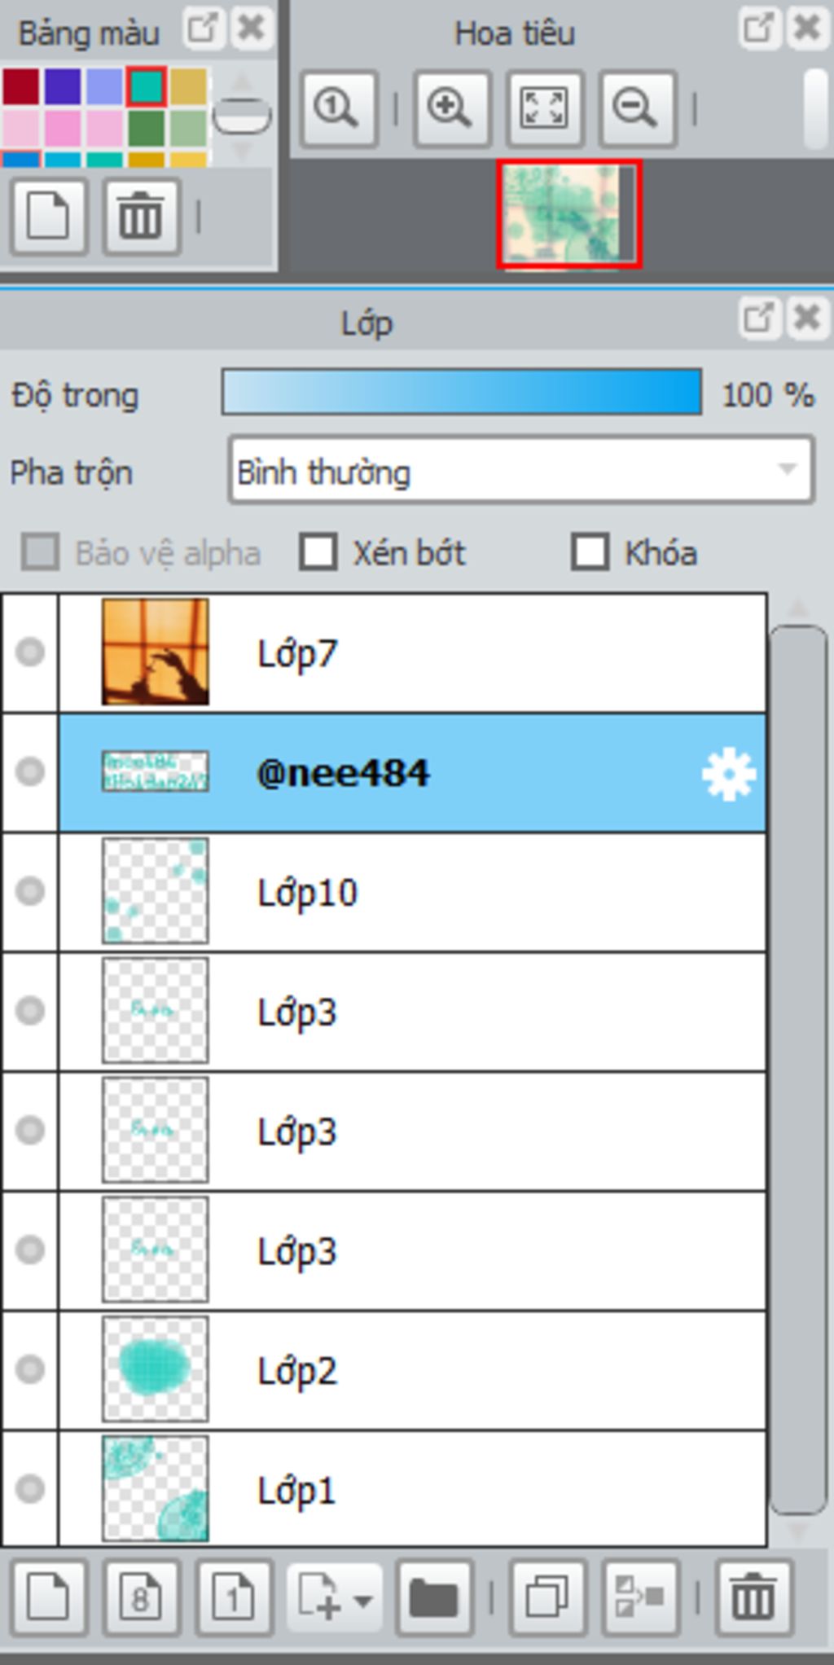The image size is (834, 1665).
Task: Adjust the Độ trong opacity slider
Action: [x=462, y=392]
